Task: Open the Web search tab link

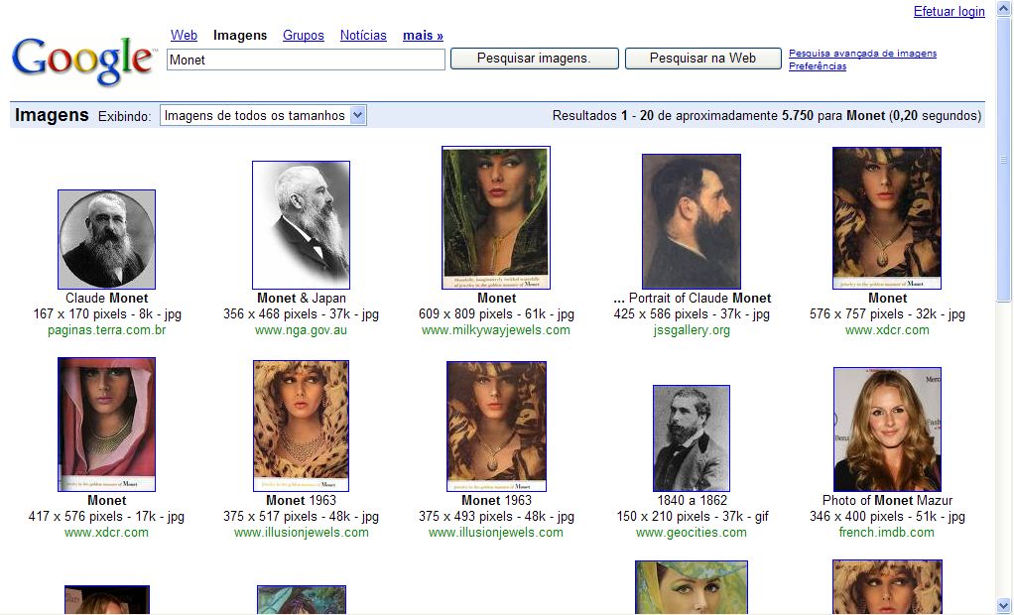Action: click(x=184, y=35)
